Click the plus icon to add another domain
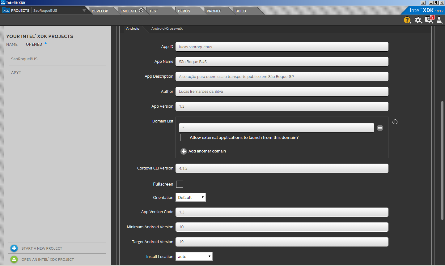This screenshot has width=445, height=266. 184,151
